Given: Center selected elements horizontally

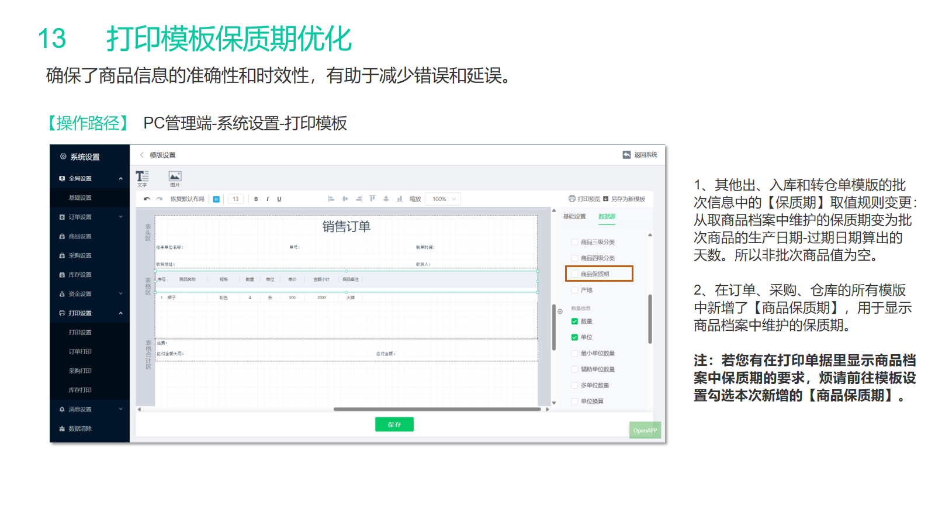Looking at the screenshot, I should coord(345,199).
